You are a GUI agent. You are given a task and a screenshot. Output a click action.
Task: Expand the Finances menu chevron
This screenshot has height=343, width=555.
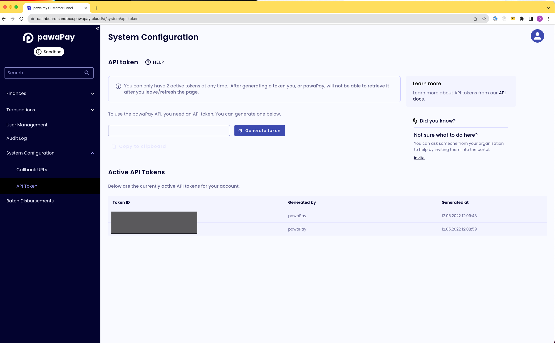click(92, 94)
